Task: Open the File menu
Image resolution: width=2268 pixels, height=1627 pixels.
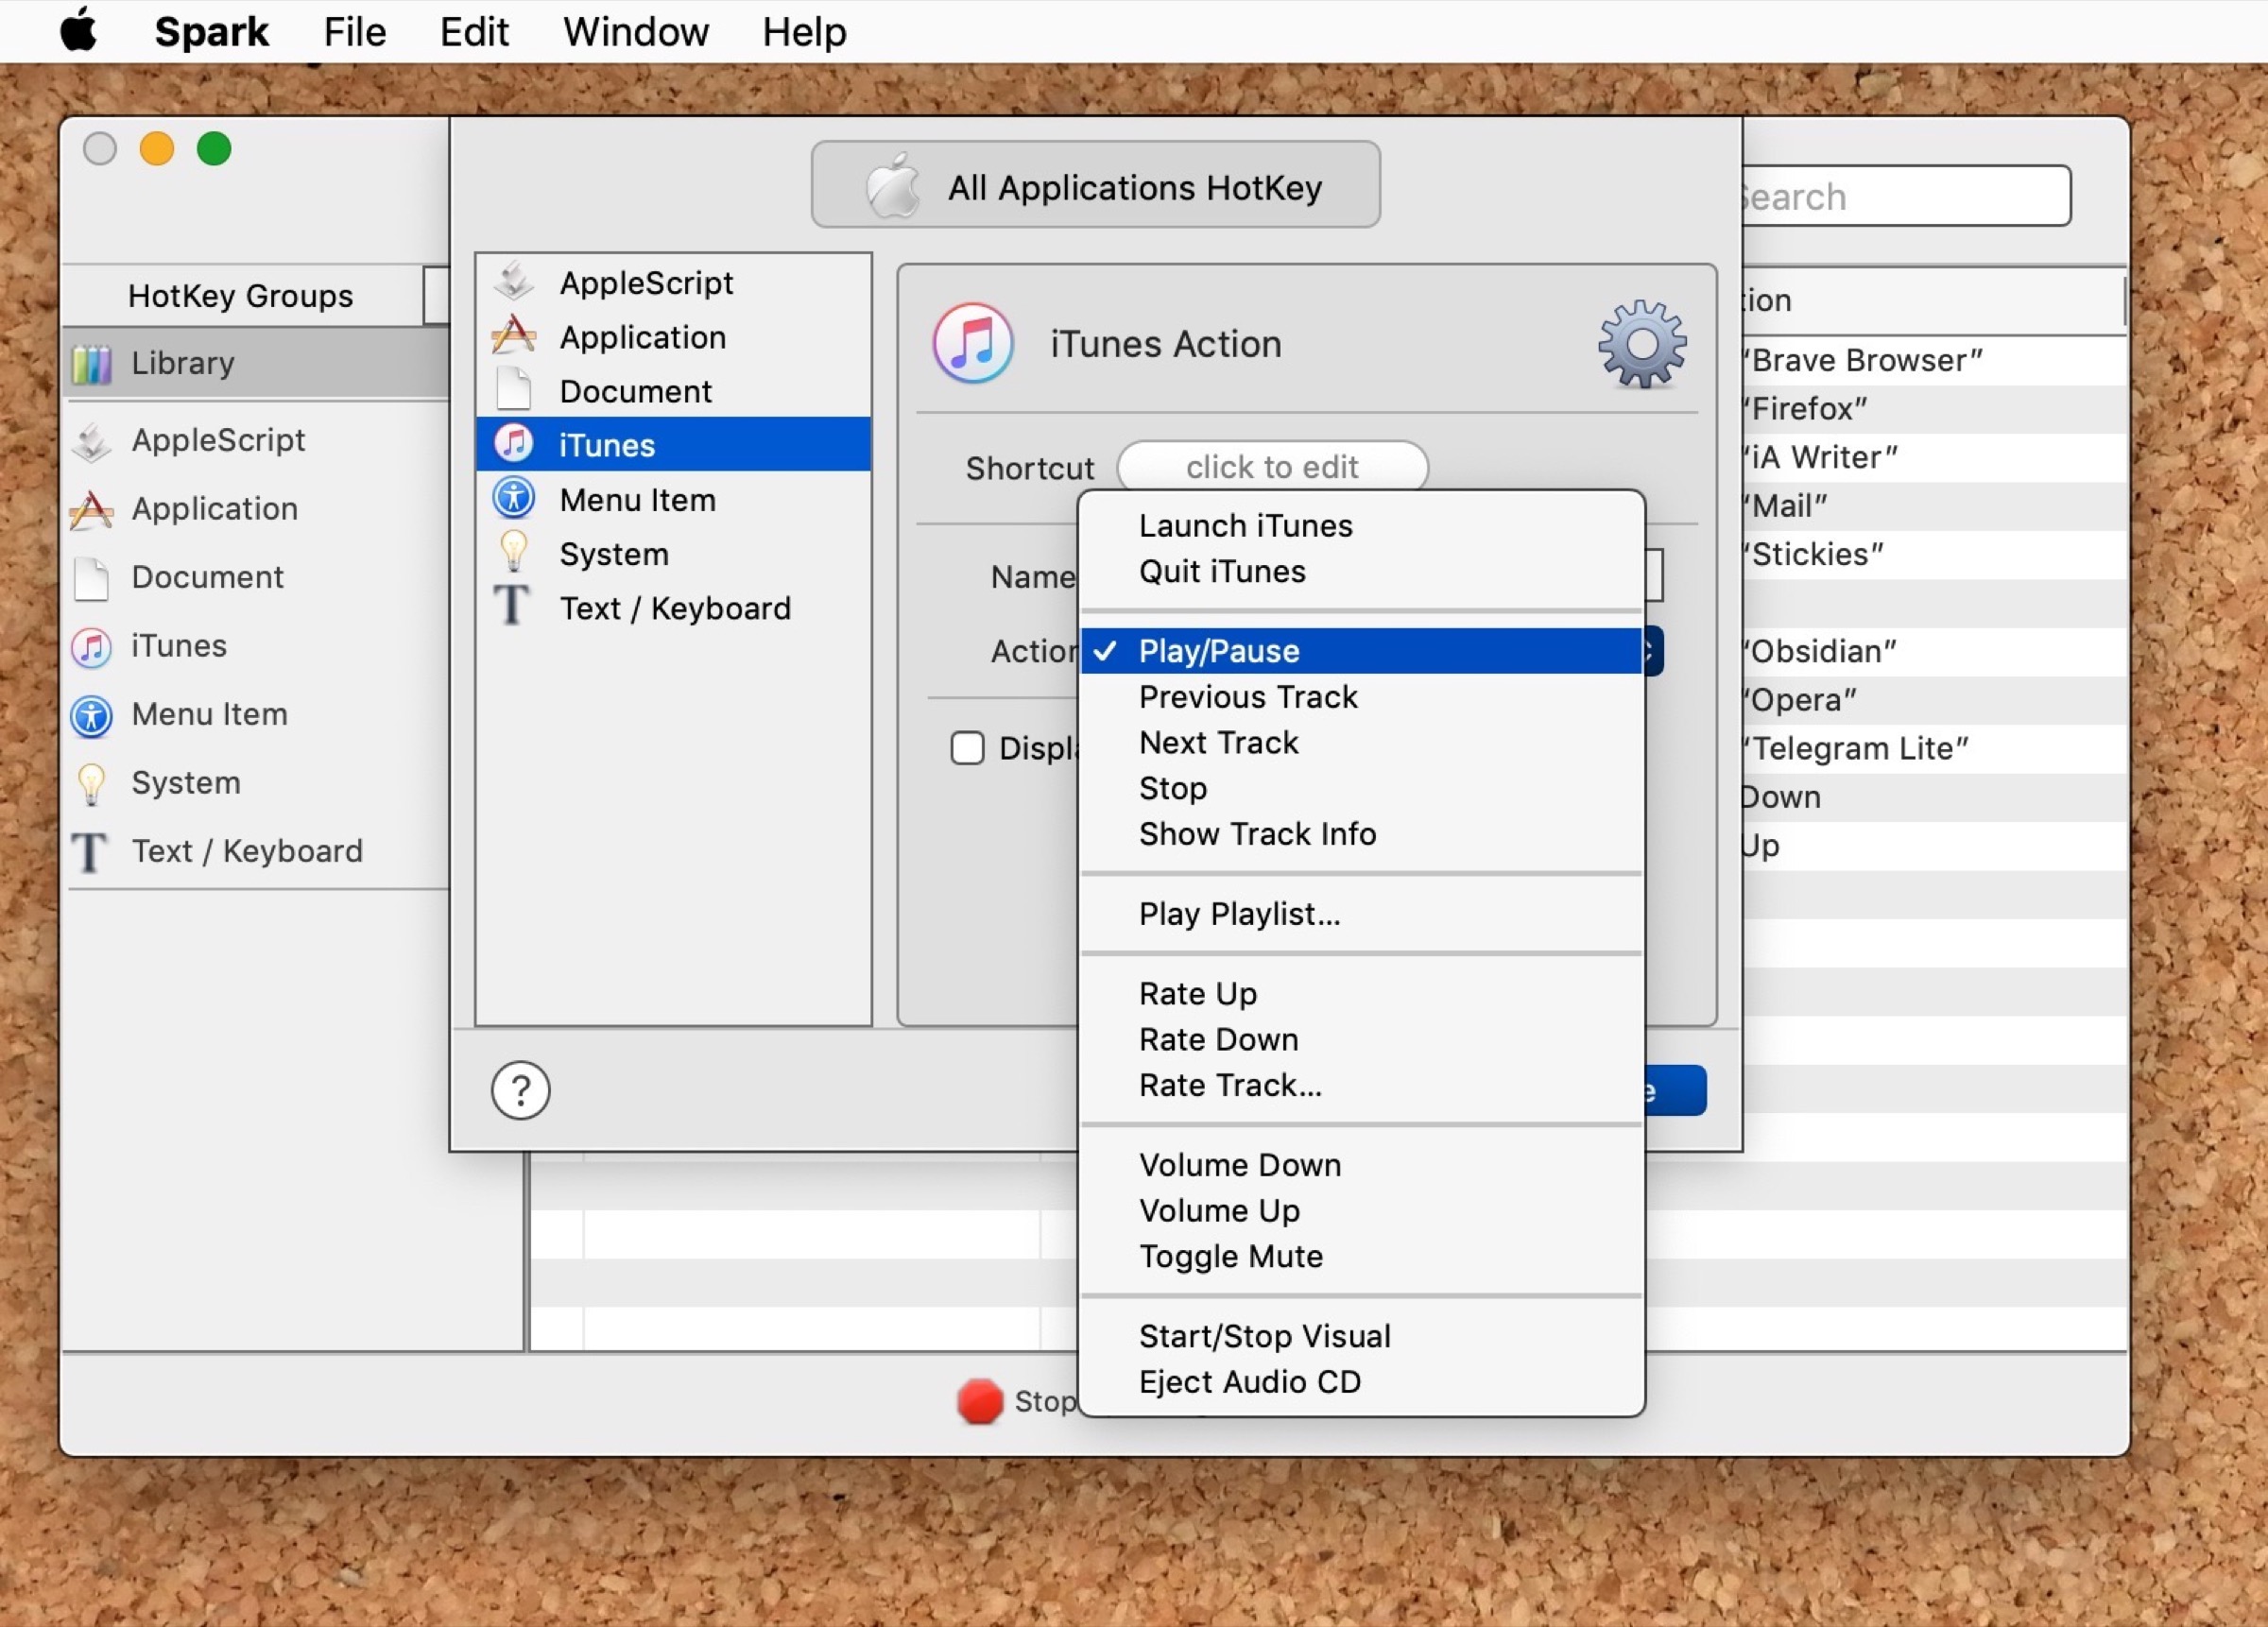Action: pyautogui.click(x=354, y=32)
